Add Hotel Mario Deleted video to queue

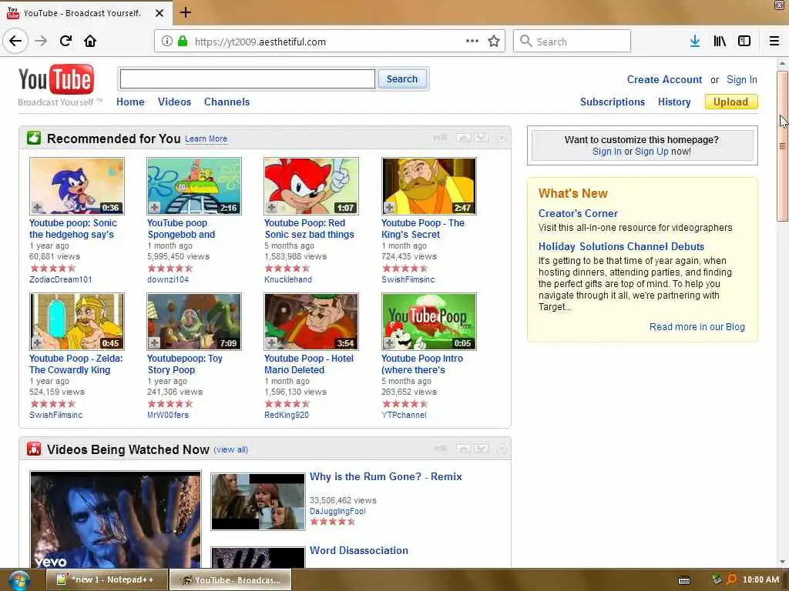[x=272, y=342]
